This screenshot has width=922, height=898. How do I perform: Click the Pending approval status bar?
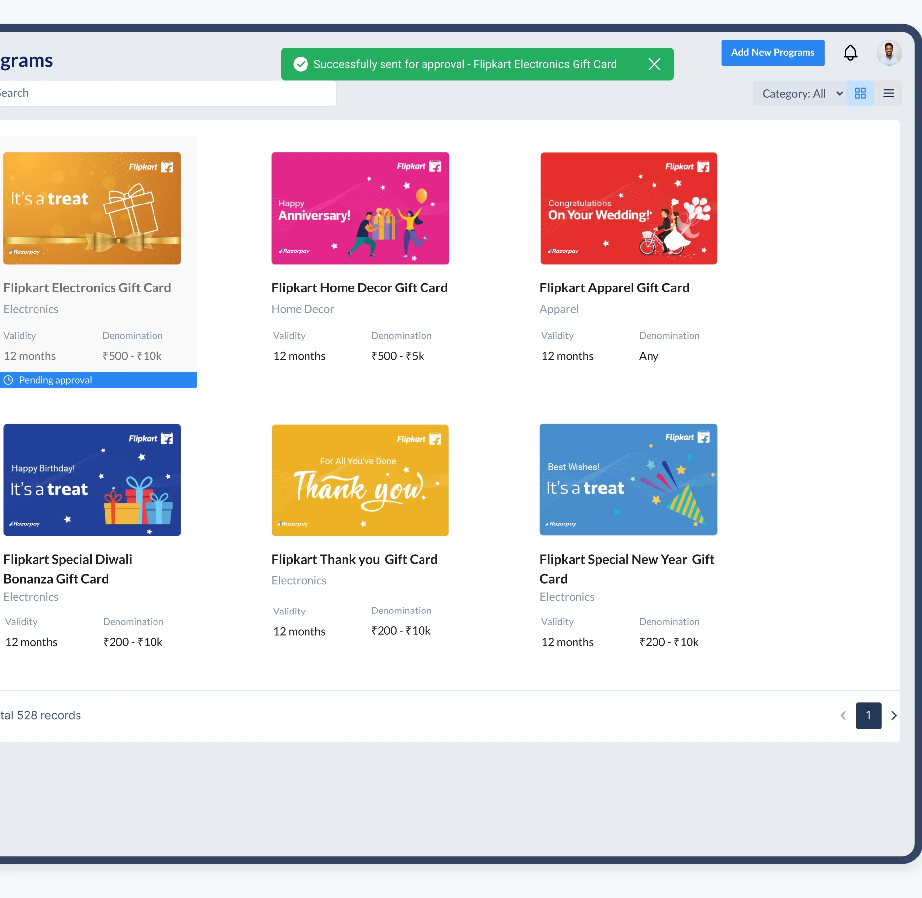click(99, 380)
